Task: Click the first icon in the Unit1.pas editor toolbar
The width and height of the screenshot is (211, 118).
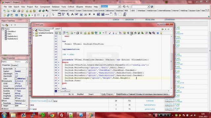Action: (x=56, y=33)
